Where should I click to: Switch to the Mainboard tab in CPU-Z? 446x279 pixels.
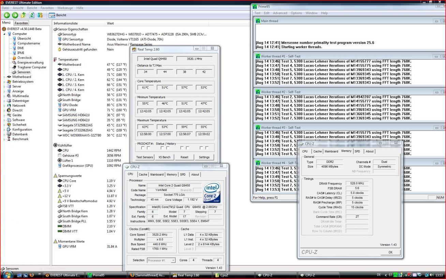157,175
